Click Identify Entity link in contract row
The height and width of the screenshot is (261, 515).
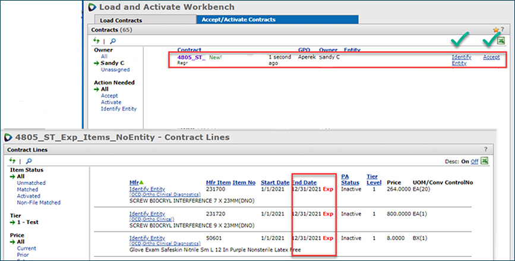click(x=462, y=59)
